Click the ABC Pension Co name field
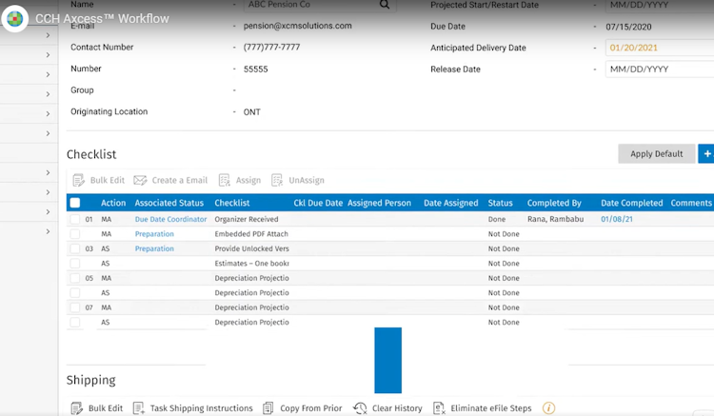The width and height of the screenshot is (714, 416). click(319, 5)
